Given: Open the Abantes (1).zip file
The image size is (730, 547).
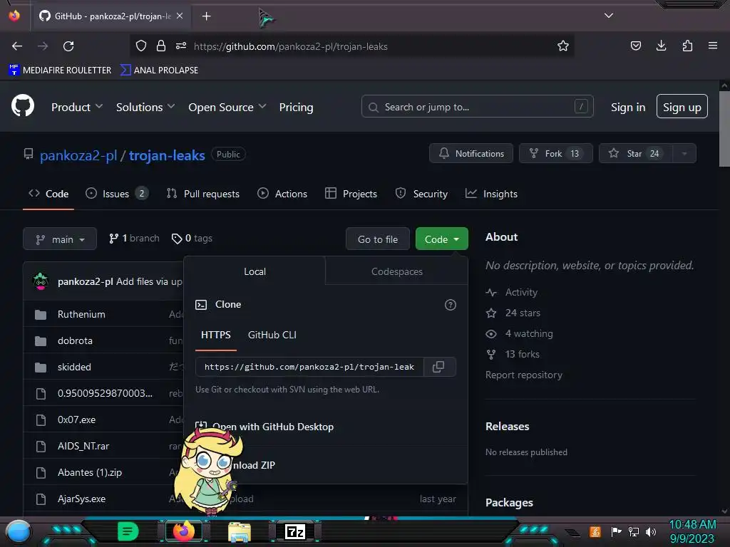Looking at the screenshot, I should (x=89, y=473).
